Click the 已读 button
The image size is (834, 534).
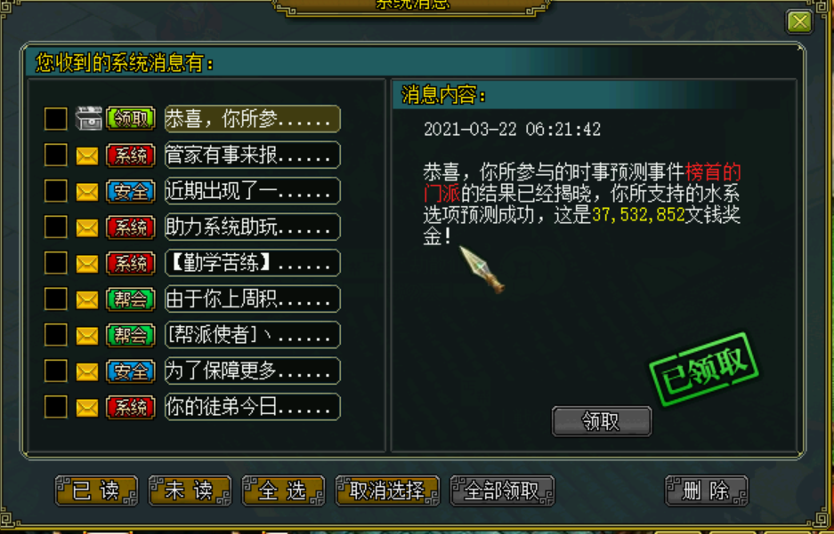click(96, 490)
